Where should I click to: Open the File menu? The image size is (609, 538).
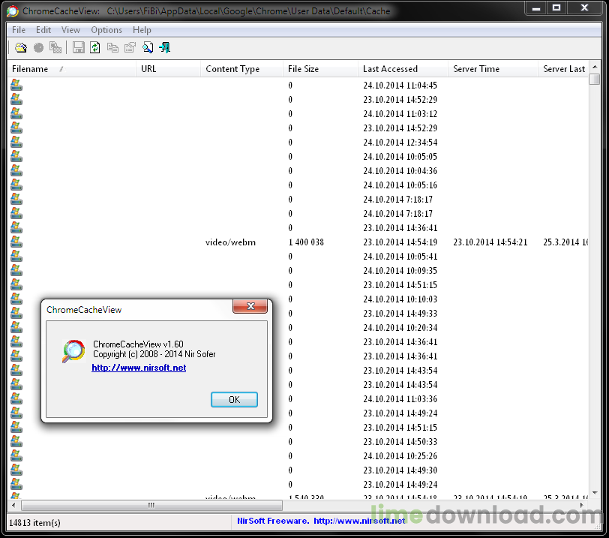click(19, 30)
